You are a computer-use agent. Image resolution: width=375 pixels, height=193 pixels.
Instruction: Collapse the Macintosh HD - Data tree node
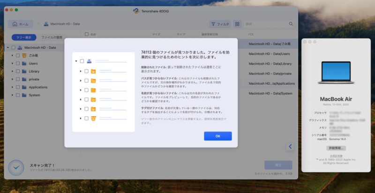8,47
